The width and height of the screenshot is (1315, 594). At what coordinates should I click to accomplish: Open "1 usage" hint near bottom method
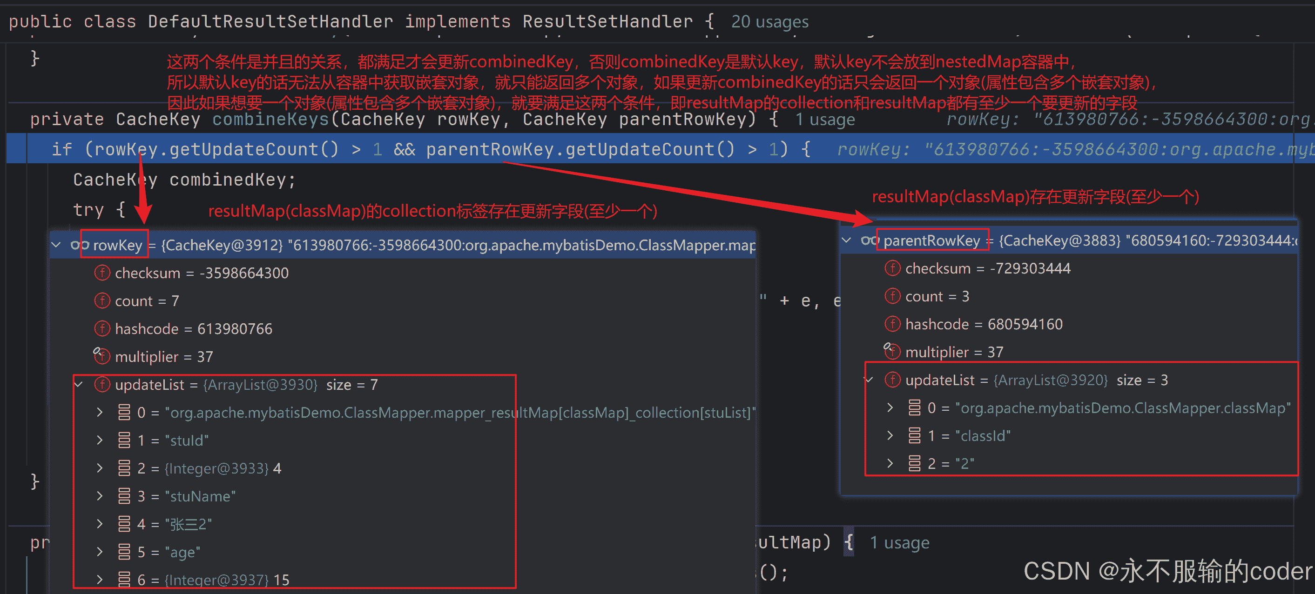(x=899, y=542)
